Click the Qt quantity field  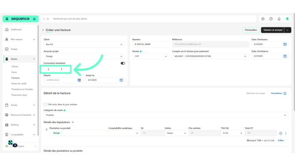click(152, 133)
